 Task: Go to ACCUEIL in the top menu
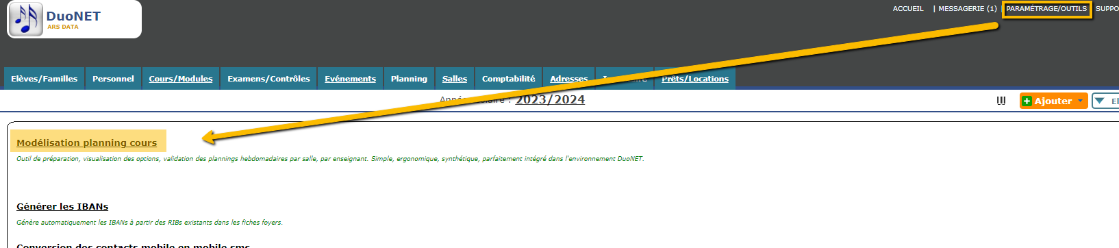point(908,9)
